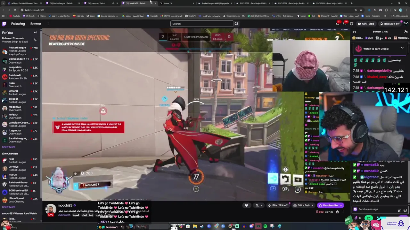Click the modchi23 channel name
The width and height of the screenshot is (410, 230).
(x=65, y=205)
